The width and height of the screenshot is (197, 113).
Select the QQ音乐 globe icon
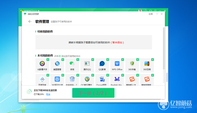pos(87,79)
